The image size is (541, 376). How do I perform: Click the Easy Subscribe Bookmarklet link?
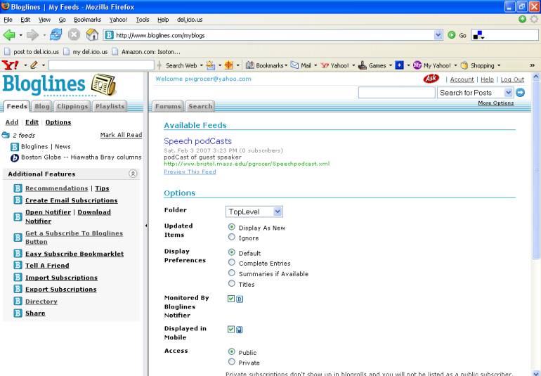pyautogui.click(x=74, y=254)
